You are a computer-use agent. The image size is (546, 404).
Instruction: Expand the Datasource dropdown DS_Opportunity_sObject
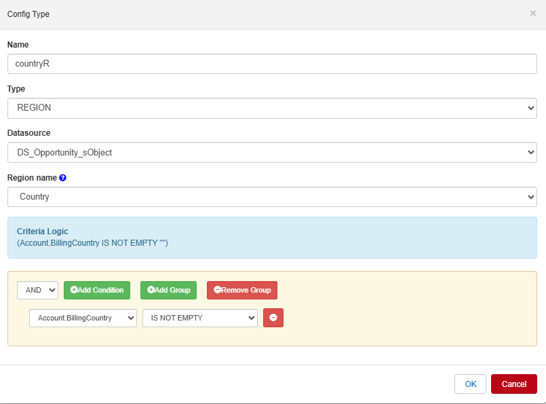(272, 153)
